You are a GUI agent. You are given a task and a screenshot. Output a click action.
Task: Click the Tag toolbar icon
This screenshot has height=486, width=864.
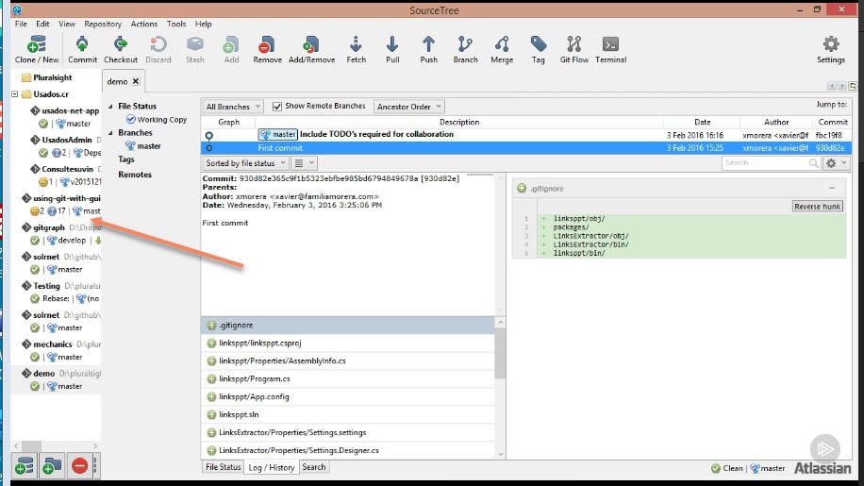pos(539,49)
